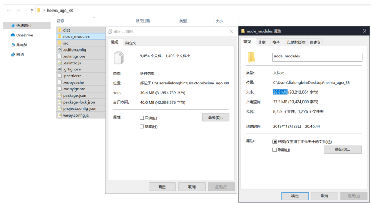The height and width of the screenshot is (203, 371).
Task: Select the node_modules folder icon
Action: tap(60, 36)
